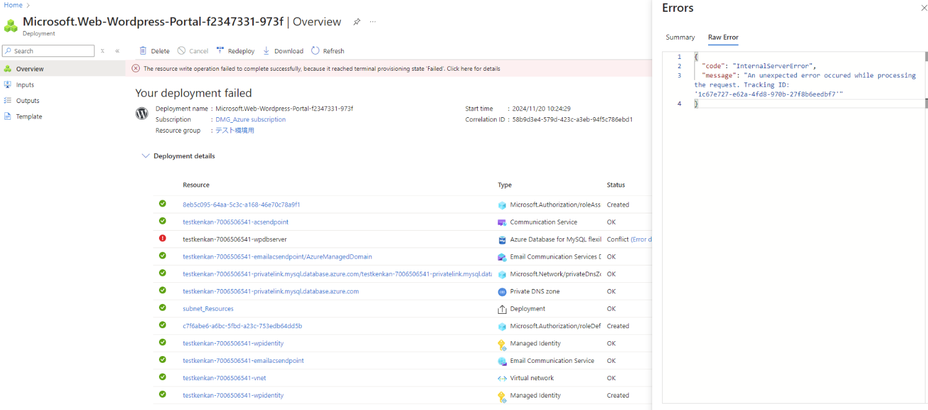Click the Error details link for wpdbserver
This screenshot has width=928, height=410.
pos(641,239)
